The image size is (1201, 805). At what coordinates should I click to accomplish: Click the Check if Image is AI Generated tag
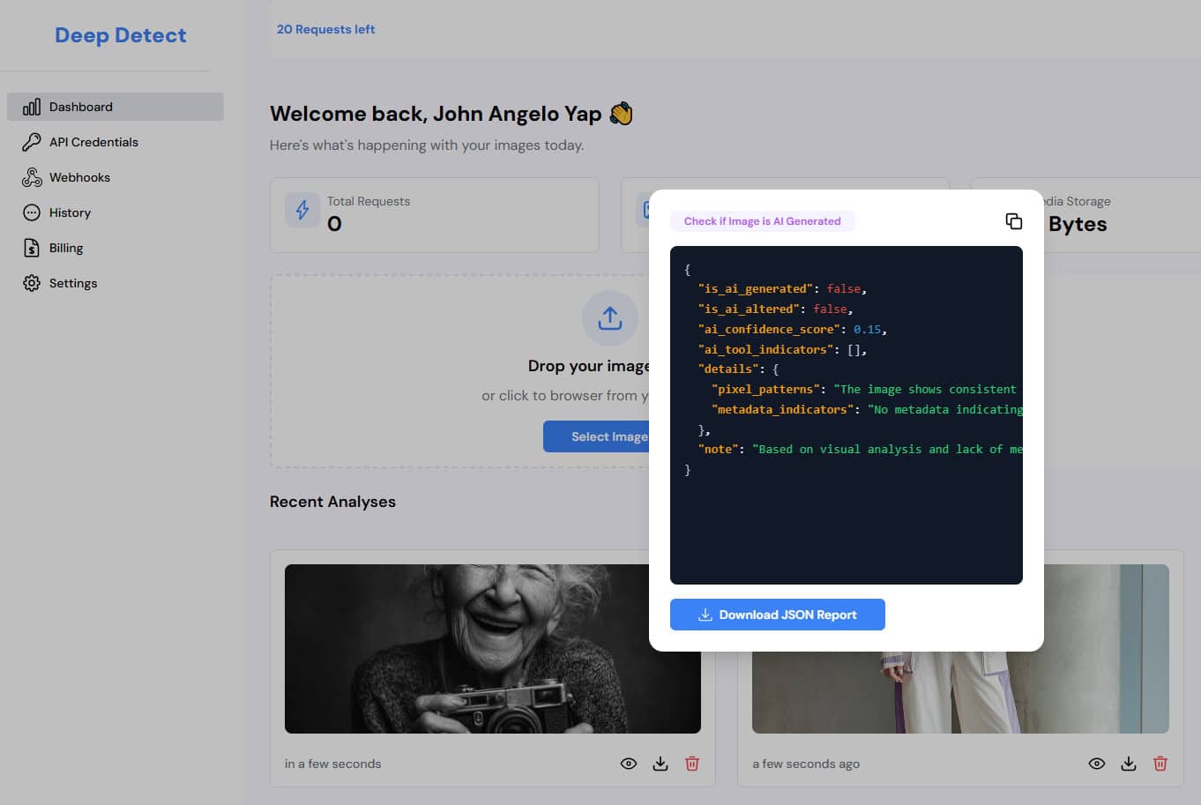pyautogui.click(x=762, y=221)
